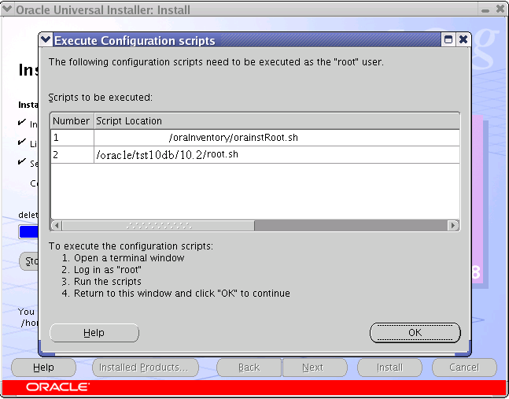Click right arrow of script table scrollbar
This screenshot has width=509, height=399.
(x=453, y=225)
